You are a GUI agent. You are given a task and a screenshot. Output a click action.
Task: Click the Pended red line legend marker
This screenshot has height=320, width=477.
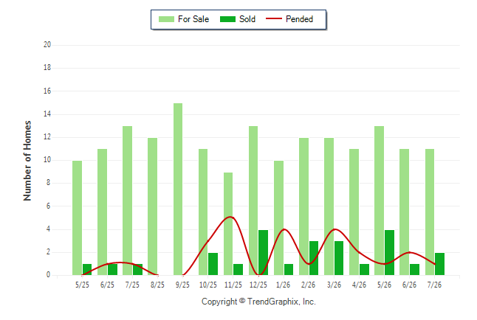[274, 19]
